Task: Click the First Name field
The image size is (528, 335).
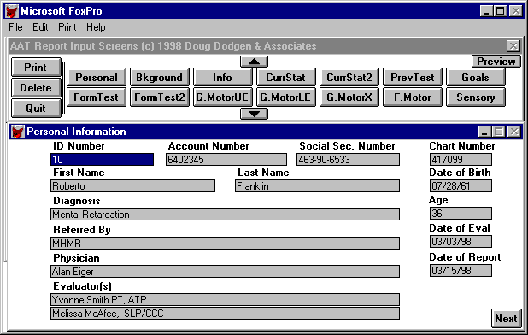Action: (132, 185)
